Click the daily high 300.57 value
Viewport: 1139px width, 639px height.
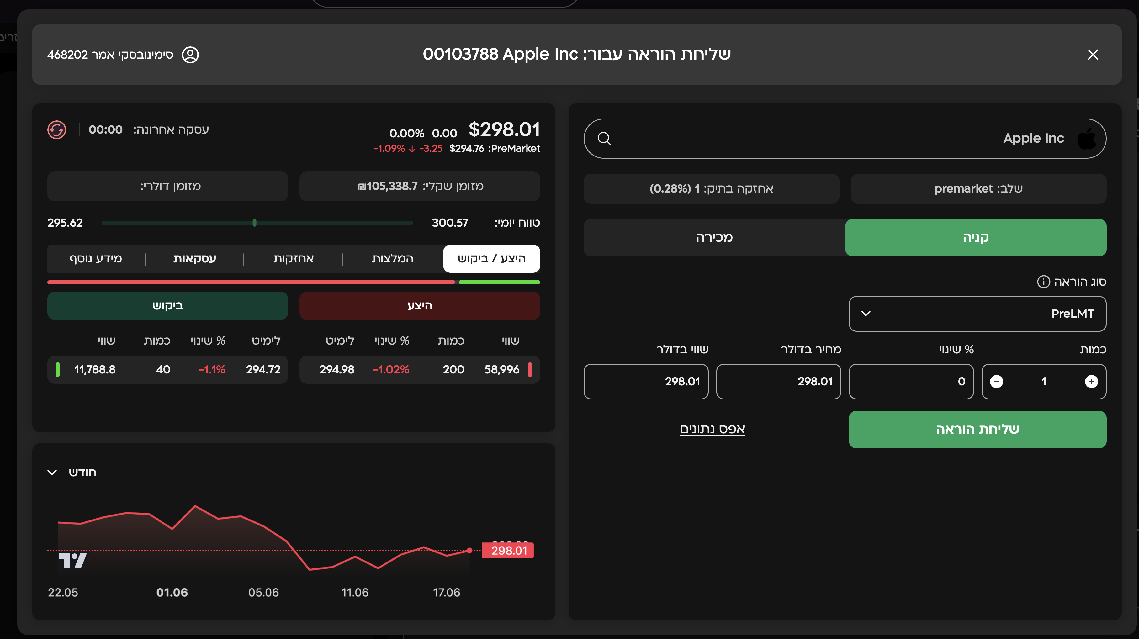(450, 223)
